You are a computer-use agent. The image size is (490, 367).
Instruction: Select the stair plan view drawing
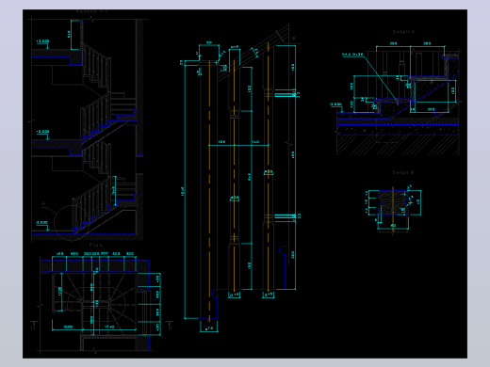tap(101, 302)
